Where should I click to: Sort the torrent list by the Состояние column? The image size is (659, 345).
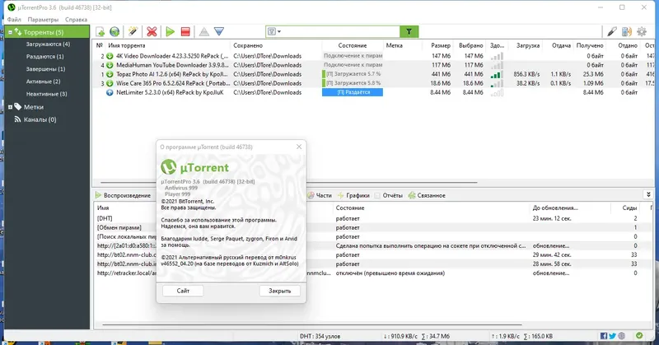[x=353, y=45]
